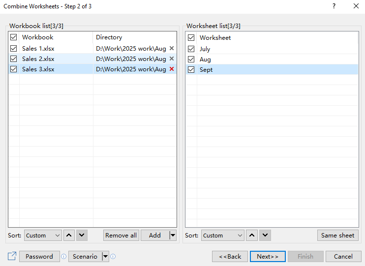Close the Combine Worksheets dialog window
Viewport: 365px width, 266px height.
[356, 6]
